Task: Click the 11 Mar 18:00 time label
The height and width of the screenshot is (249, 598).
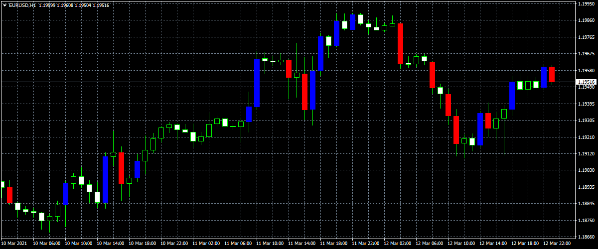Action: coord(335,244)
